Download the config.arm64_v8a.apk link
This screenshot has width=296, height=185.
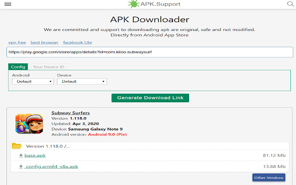pyautogui.click(x=51, y=166)
